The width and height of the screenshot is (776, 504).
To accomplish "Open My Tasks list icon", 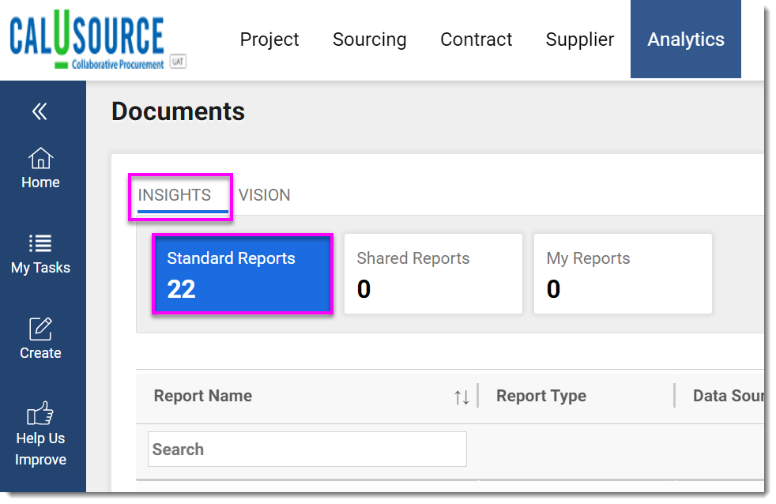I will [40, 243].
